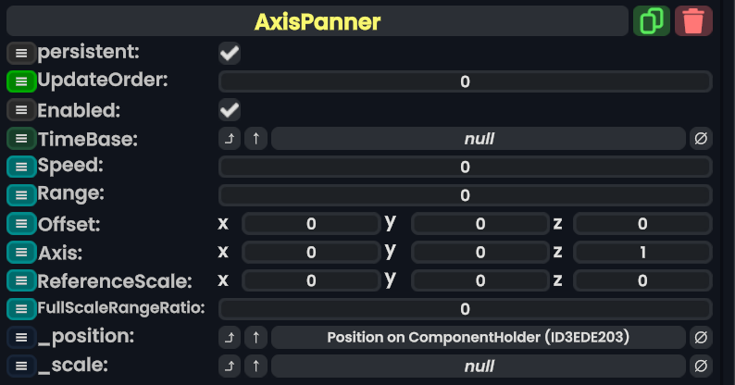This screenshot has height=385, width=735.
Task: Click the red trash delete icon
Action: (693, 21)
